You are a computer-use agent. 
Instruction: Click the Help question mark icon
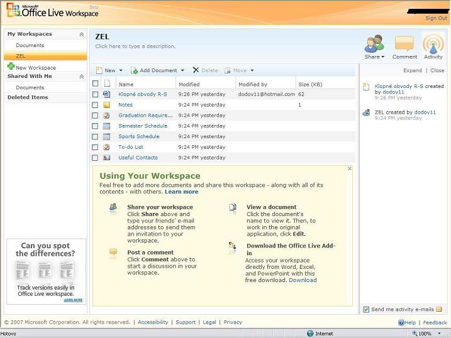[x=401, y=322]
